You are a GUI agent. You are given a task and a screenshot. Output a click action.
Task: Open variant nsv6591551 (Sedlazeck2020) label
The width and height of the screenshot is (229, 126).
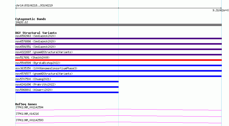[x=36, y=47]
